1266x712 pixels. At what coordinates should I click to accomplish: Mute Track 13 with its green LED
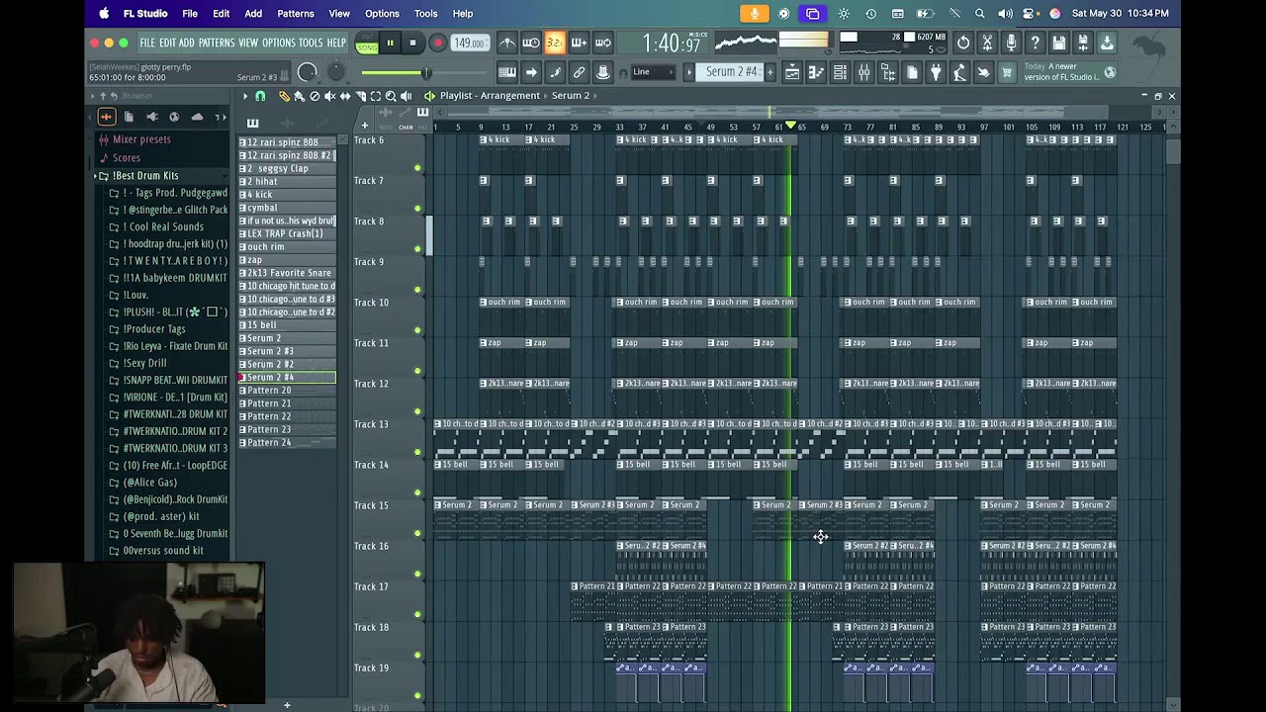(x=417, y=452)
